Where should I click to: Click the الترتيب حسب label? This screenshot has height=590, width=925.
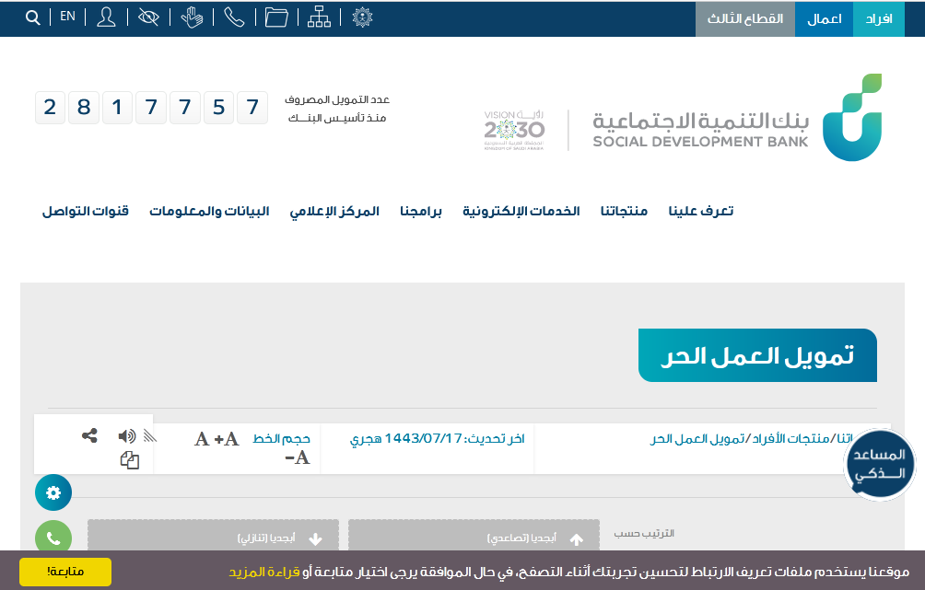[644, 534]
